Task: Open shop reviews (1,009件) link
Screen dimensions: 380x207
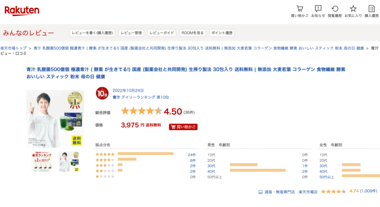Action: pyautogui.click(x=368, y=191)
